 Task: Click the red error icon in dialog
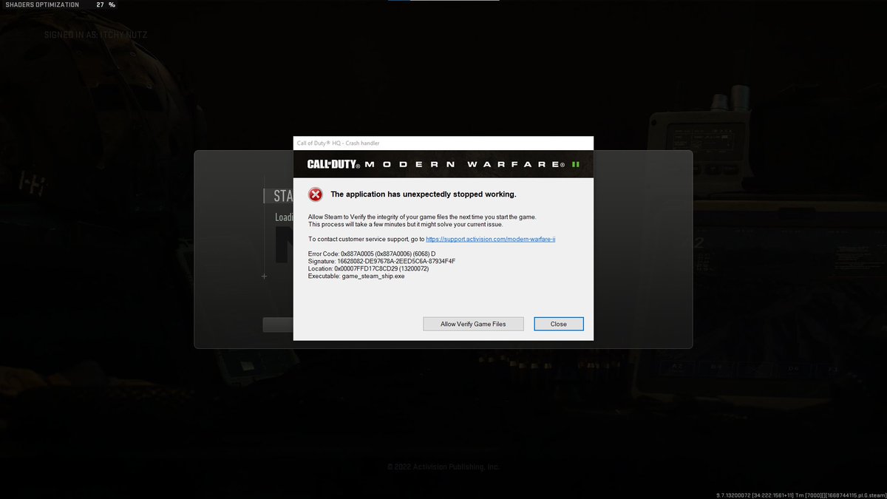316,194
